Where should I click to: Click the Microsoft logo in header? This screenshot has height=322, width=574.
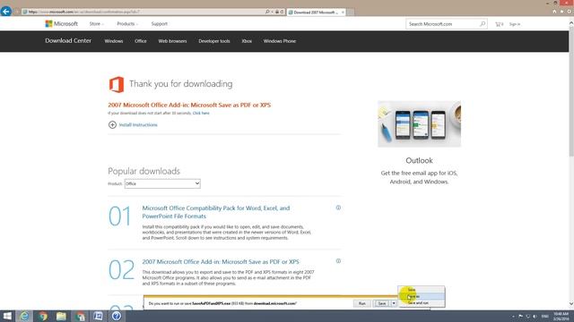point(61,24)
